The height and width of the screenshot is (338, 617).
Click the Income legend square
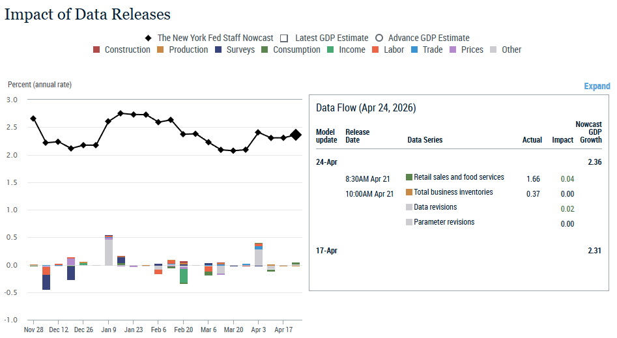(x=331, y=50)
